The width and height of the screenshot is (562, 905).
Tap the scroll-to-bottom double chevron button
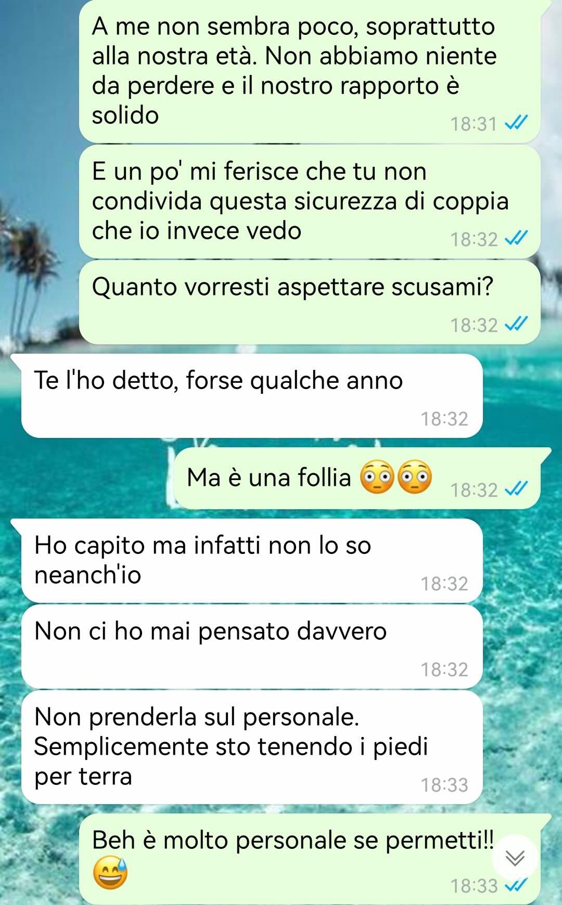515,858
